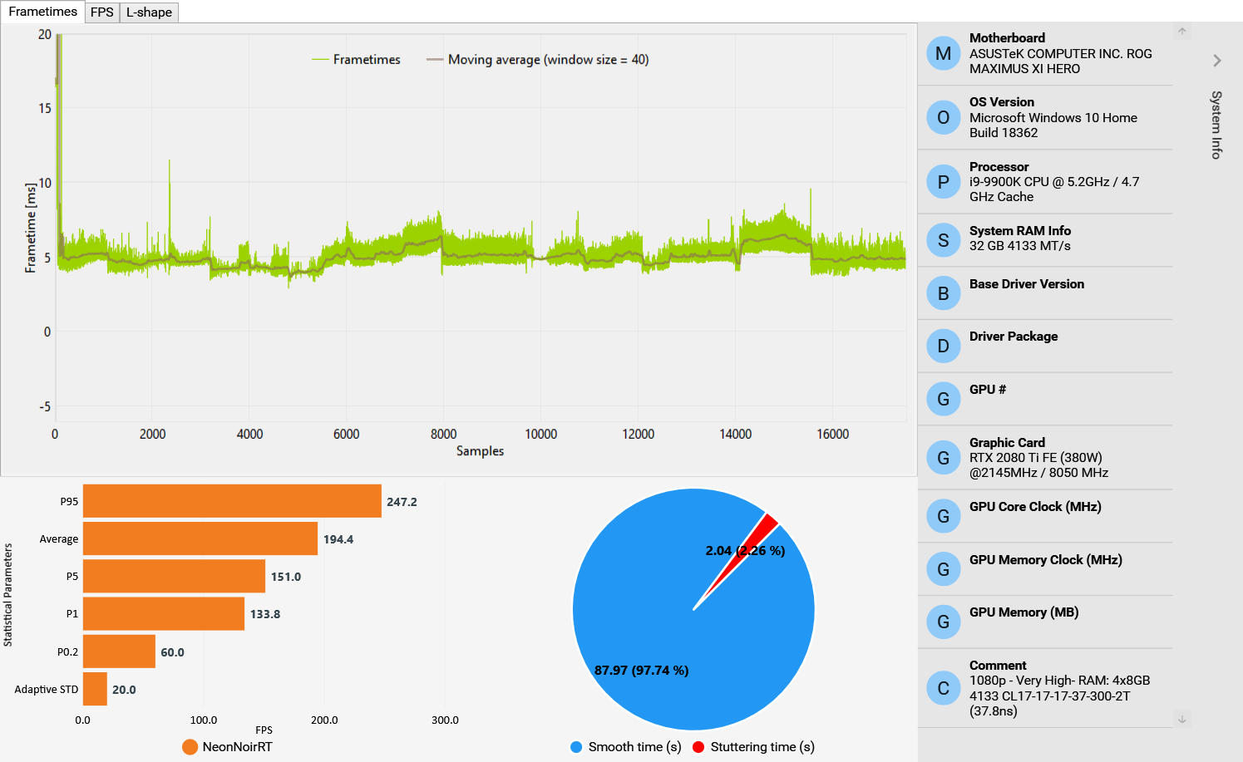Select the Average bar showing 194.4

click(x=200, y=538)
